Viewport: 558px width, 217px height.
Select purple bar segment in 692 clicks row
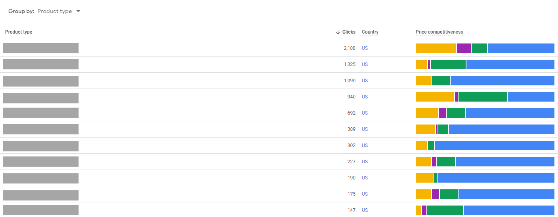442,113
